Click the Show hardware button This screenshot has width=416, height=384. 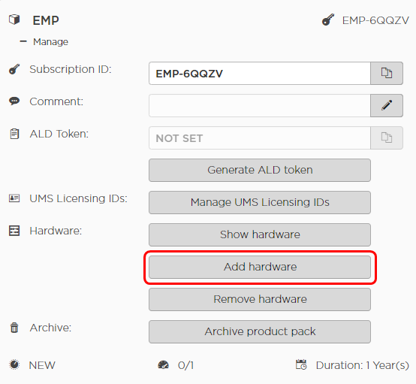click(x=260, y=234)
